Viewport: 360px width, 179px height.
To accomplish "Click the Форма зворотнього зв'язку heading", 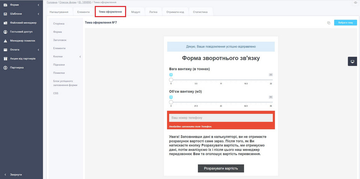I will [x=221, y=58].
